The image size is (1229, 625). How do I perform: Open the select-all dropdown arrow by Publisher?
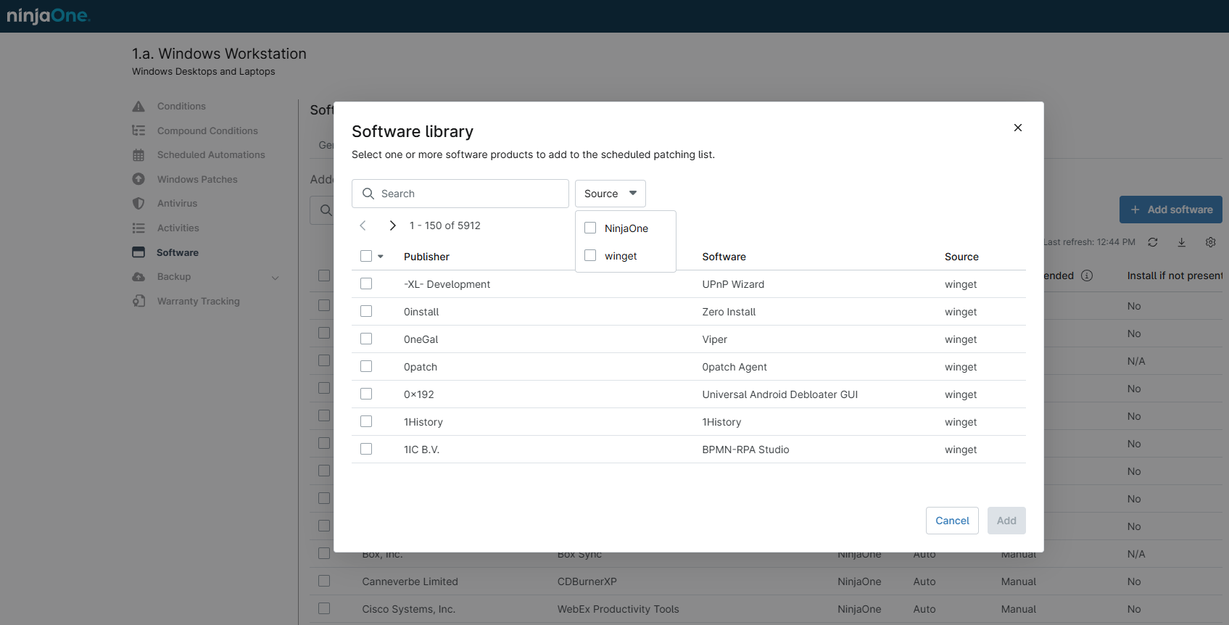click(x=381, y=257)
